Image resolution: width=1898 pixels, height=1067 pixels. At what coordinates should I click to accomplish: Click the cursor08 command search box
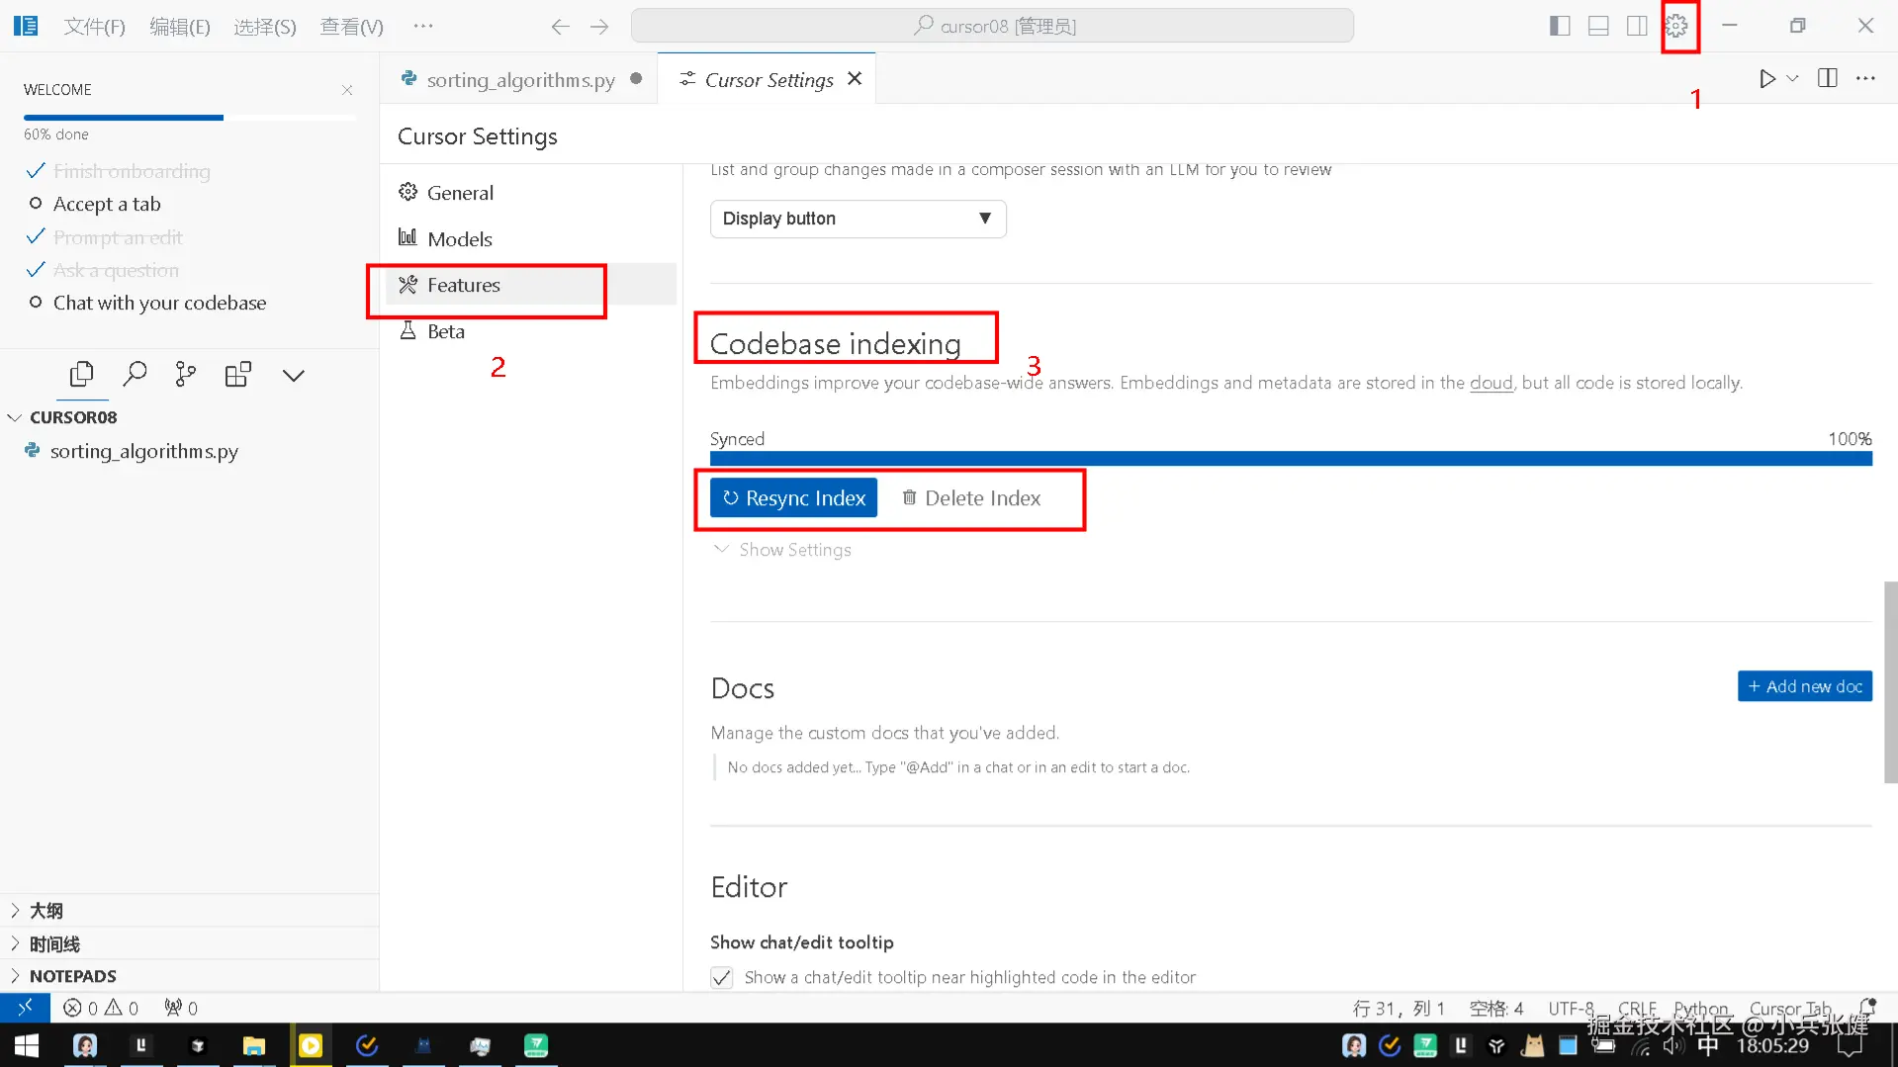pos(992,26)
